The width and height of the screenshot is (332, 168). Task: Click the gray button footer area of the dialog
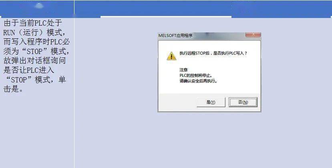[209, 102]
